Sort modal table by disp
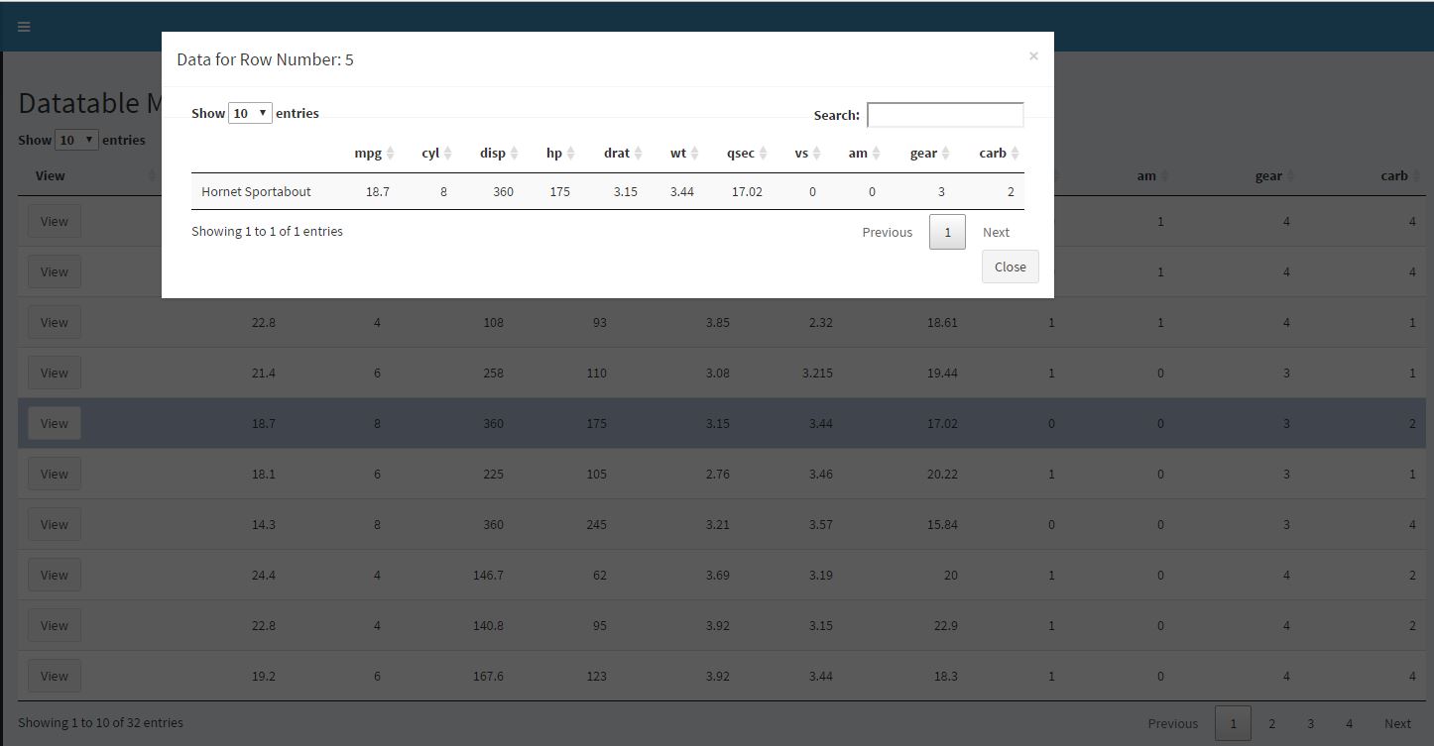 [x=499, y=153]
